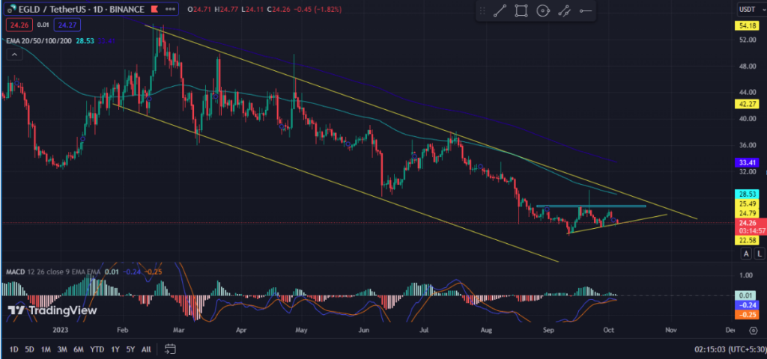Open the Go to date calendar
The image size is (767, 359).
pyautogui.click(x=170, y=349)
